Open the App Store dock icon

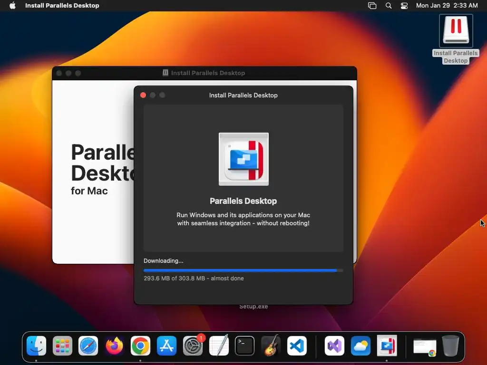[166, 346]
